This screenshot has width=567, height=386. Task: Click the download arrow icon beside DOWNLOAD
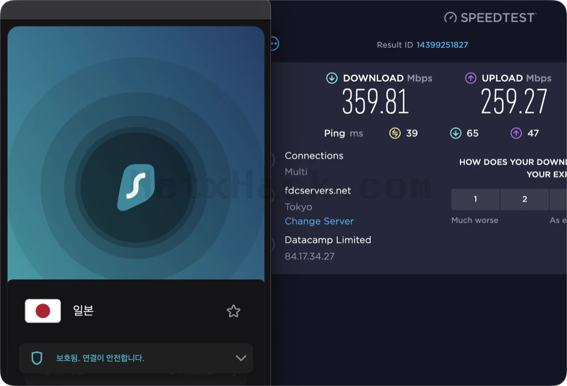[332, 78]
